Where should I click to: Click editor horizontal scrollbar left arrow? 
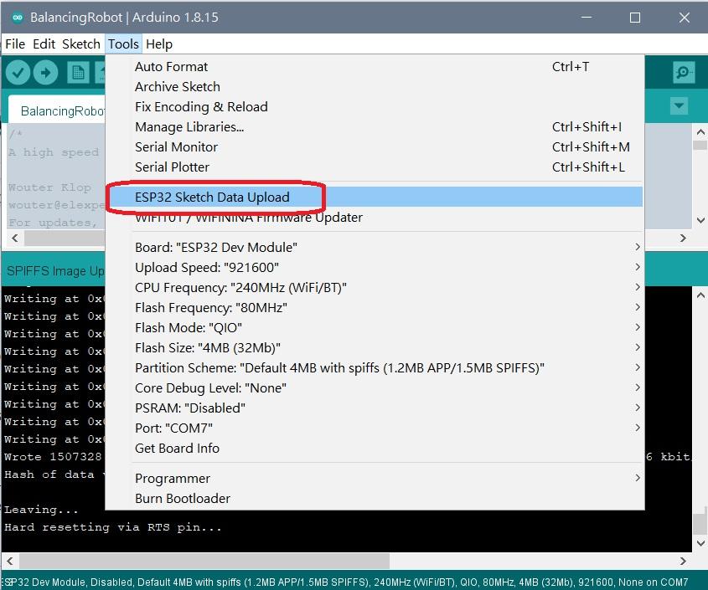[x=14, y=238]
